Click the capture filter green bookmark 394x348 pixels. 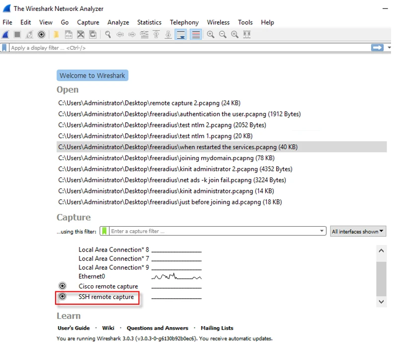tap(104, 231)
